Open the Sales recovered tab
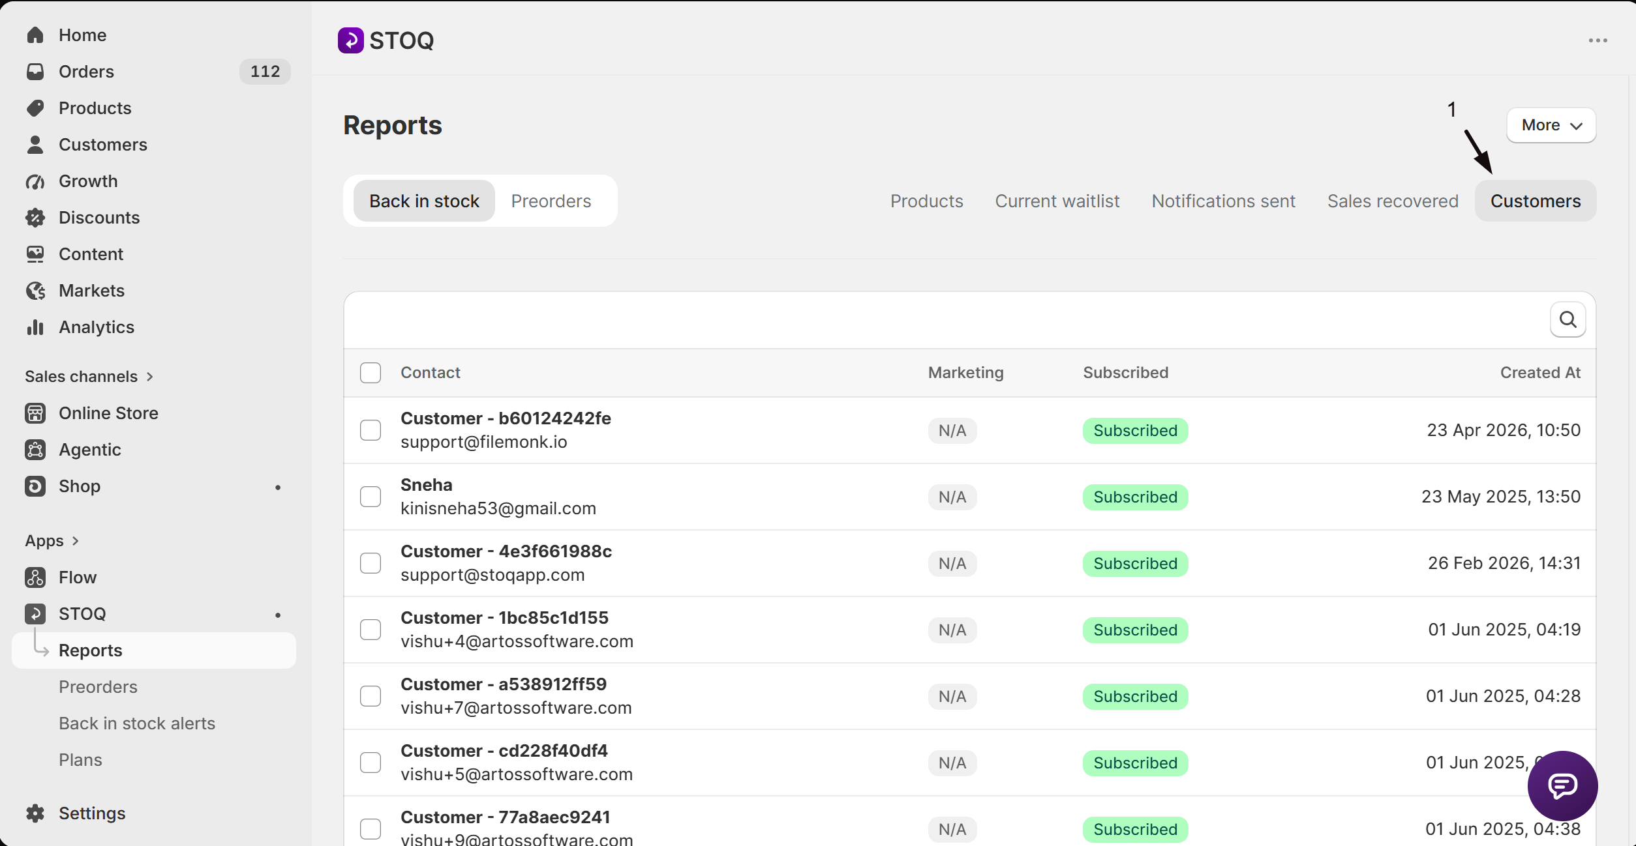 point(1393,201)
